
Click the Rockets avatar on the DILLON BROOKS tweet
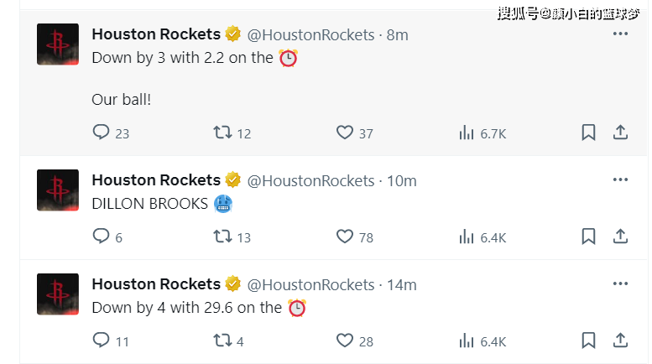[58, 190]
